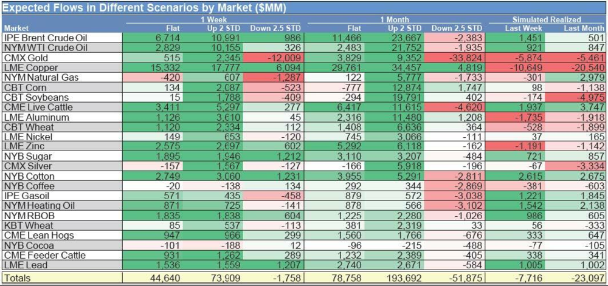Select Totals 1 Month Up value 193,692
This screenshot has height=286, width=608.
click(405, 278)
